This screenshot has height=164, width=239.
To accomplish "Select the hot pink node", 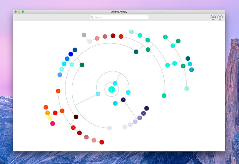I will [53, 123].
